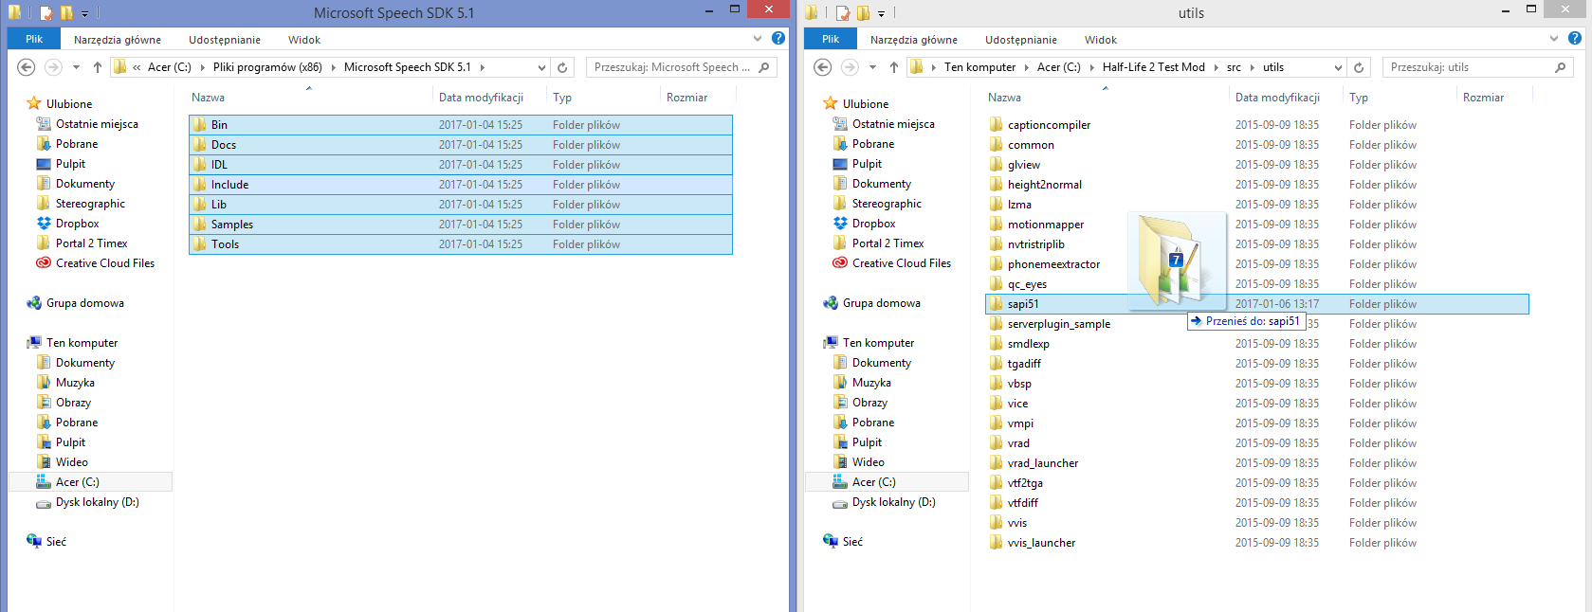Open Plik tab in utils window
Screen dimensions: 1592x612
831,39
